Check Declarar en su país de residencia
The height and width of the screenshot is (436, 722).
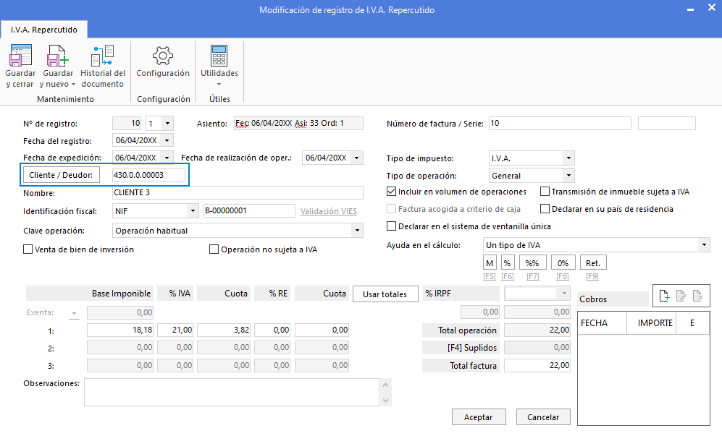545,209
